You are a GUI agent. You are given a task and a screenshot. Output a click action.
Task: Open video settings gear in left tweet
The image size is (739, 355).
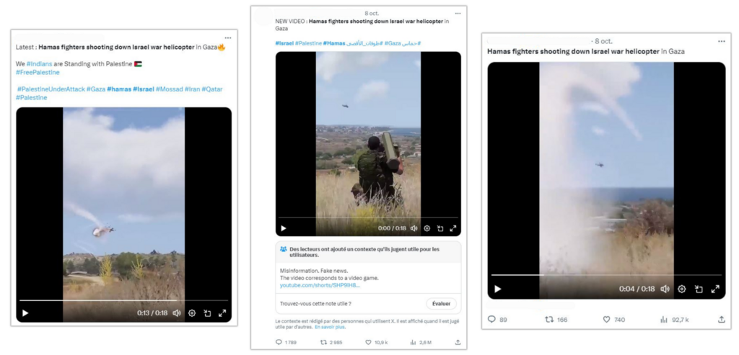(192, 313)
